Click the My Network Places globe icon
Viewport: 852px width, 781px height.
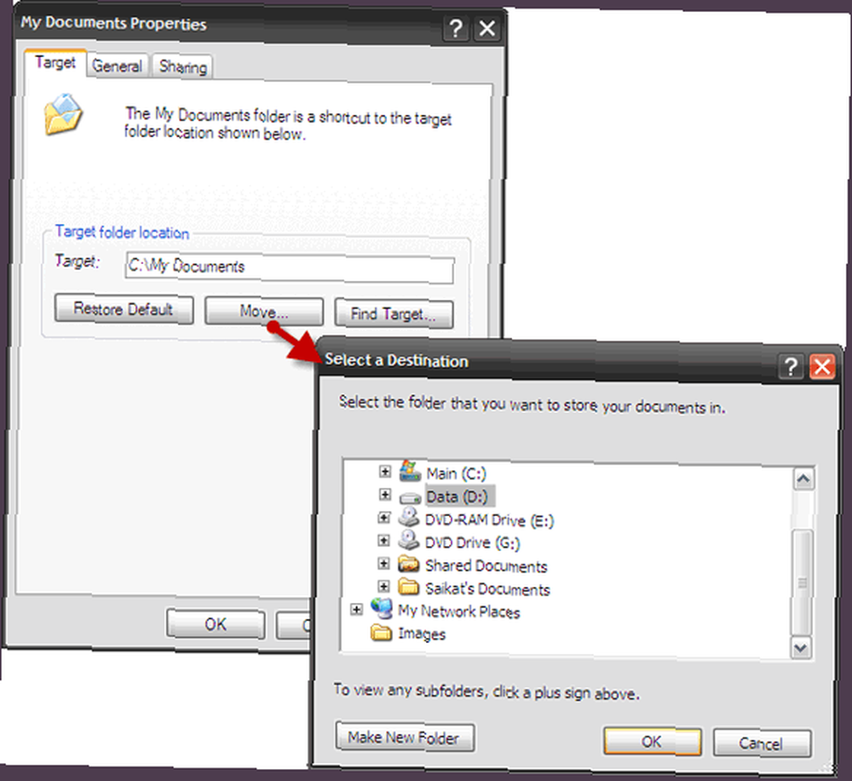382,608
